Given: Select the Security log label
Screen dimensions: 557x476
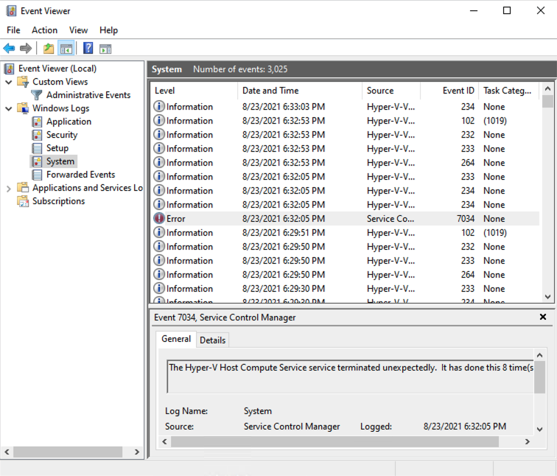Looking at the screenshot, I should (62, 135).
